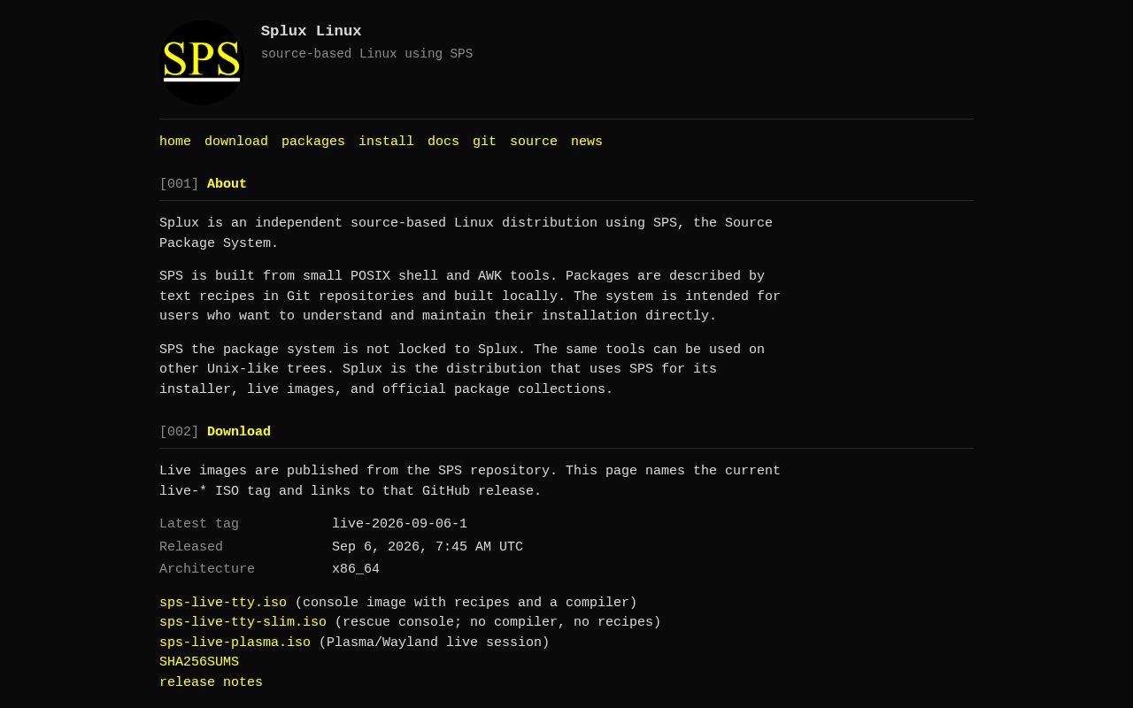Click the 'Released' label

pos(191,547)
